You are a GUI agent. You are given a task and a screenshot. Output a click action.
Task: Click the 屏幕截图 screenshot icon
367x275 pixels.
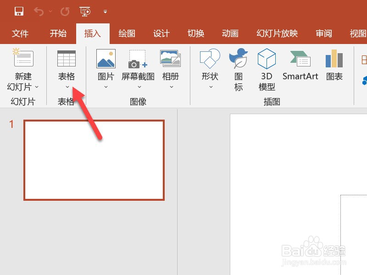click(138, 59)
